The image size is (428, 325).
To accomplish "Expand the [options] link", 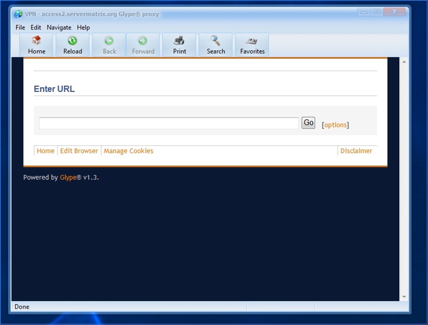I will pos(335,125).
